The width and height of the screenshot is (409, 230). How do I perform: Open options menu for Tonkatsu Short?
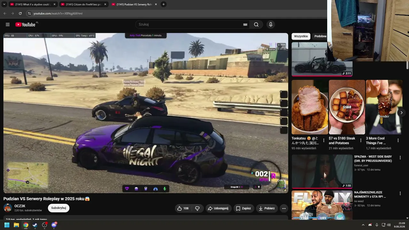(x=324, y=140)
